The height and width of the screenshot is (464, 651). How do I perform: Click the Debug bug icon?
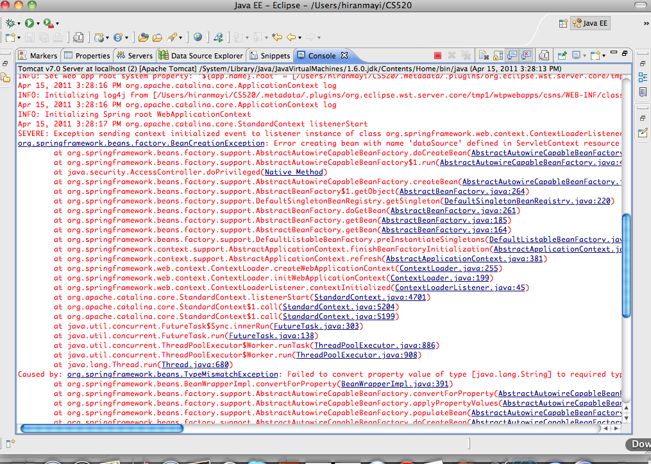(x=10, y=23)
